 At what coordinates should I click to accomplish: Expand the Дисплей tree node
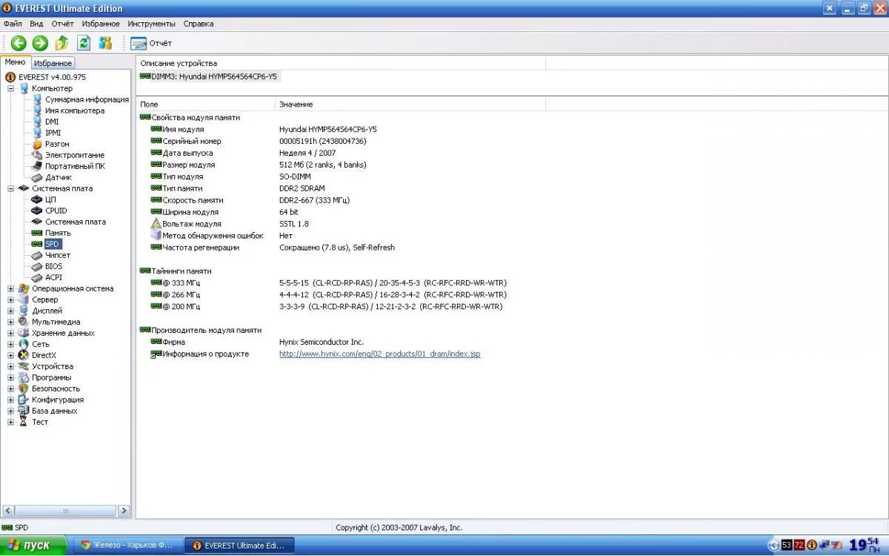click(x=11, y=311)
